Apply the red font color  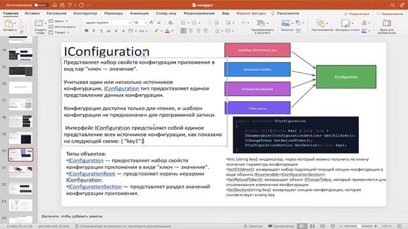click(x=167, y=31)
